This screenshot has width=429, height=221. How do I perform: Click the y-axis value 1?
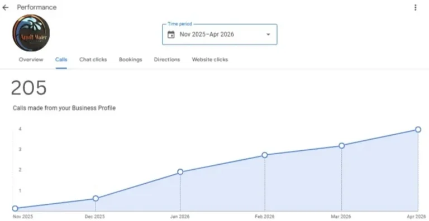tap(20, 190)
